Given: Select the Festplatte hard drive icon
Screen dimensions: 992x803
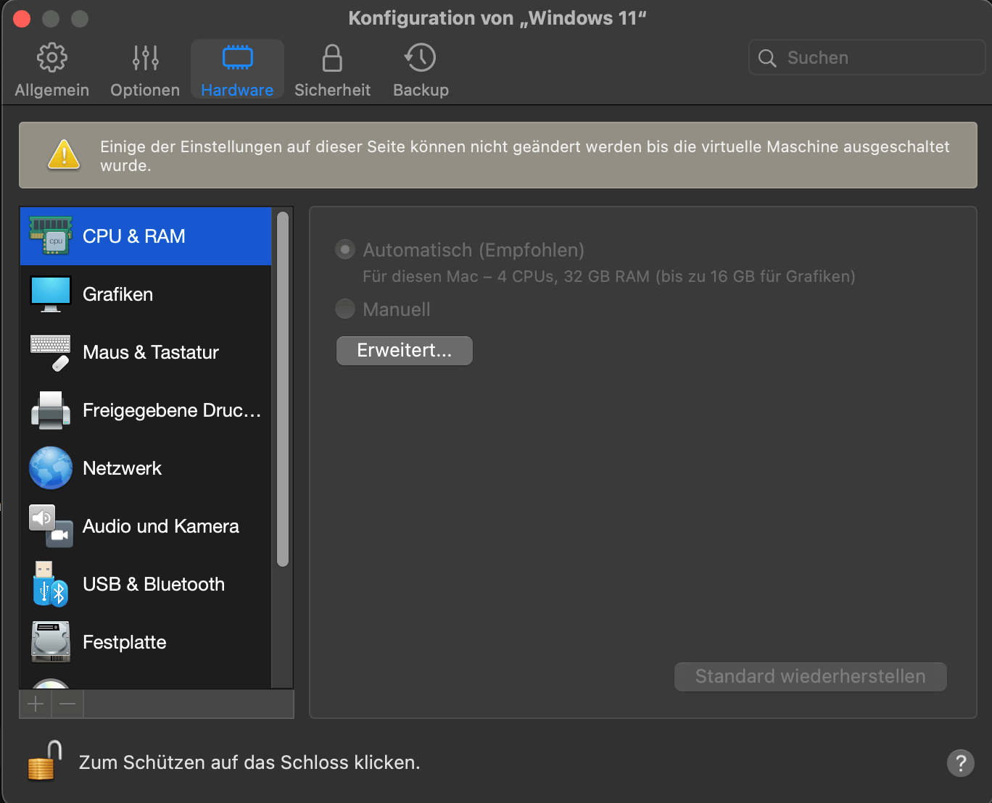Looking at the screenshot, I should (51, 642).
